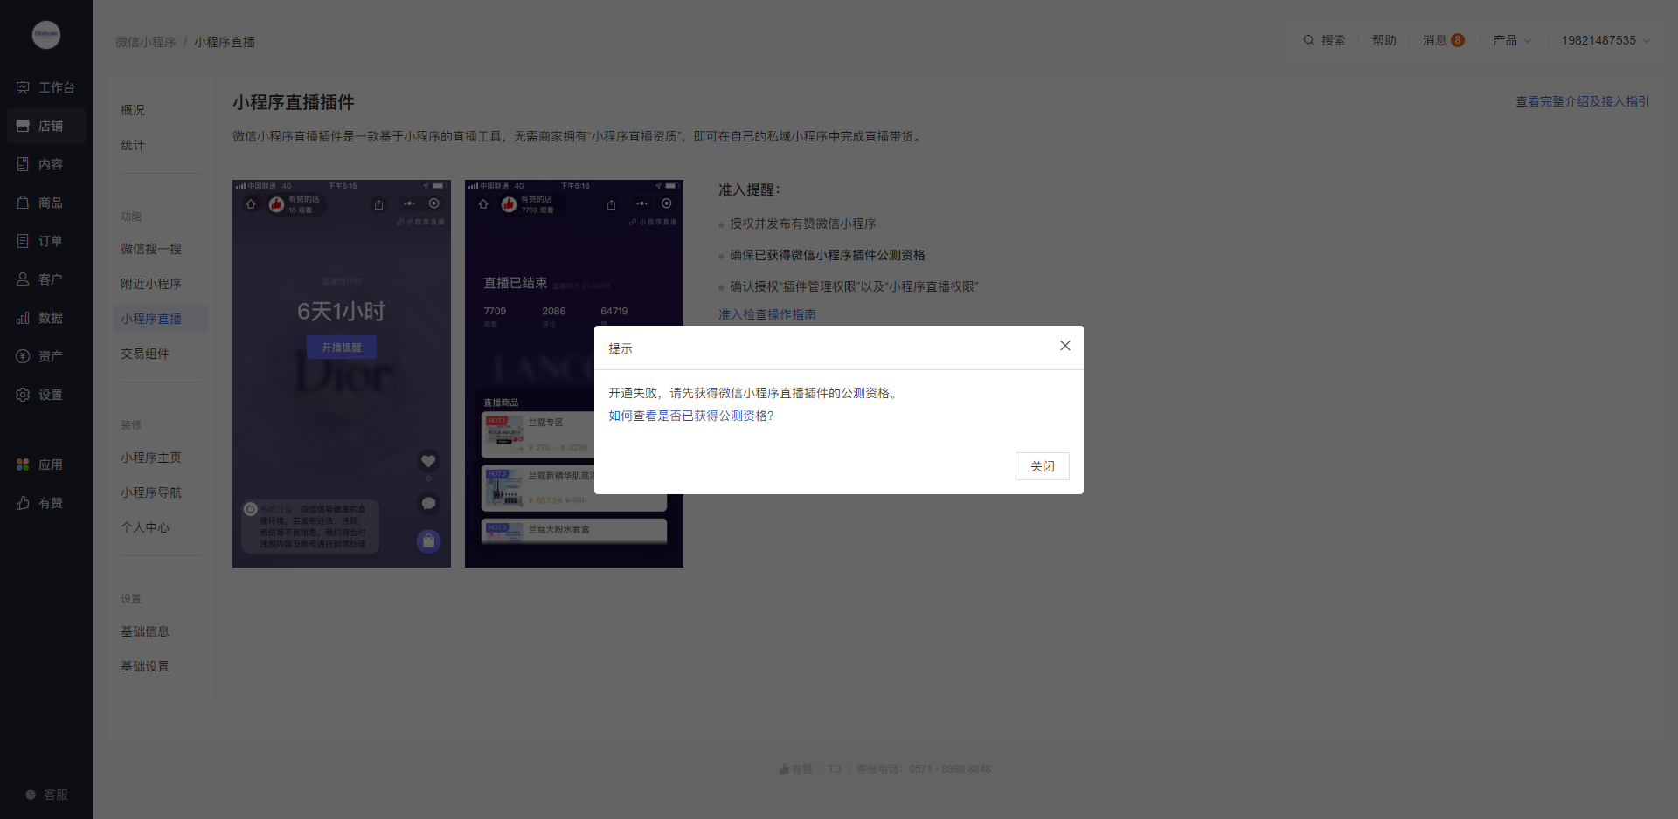Open 帮助 in the top bar
Viewport: 1678px width, 819px height.
pyautogui.click(x=1384, y=40)
